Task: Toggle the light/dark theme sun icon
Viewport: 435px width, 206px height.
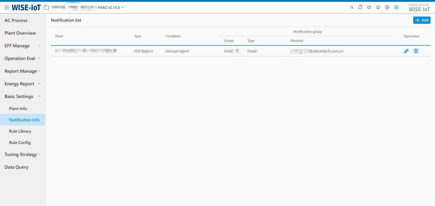Action: point(369,7)
